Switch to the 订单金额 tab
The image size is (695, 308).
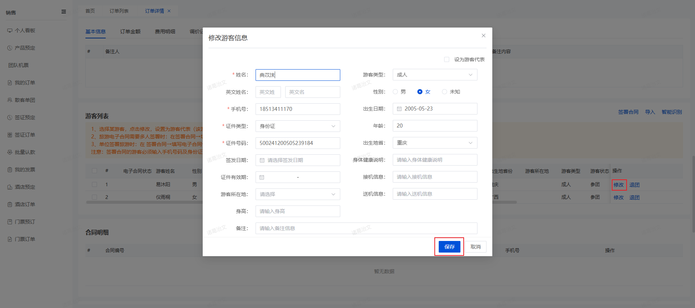coord(130,32)
